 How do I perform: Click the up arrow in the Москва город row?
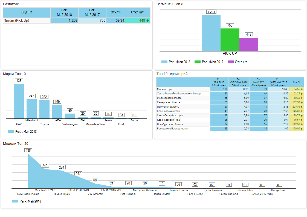pyautogui.click(x=302, y=89)
